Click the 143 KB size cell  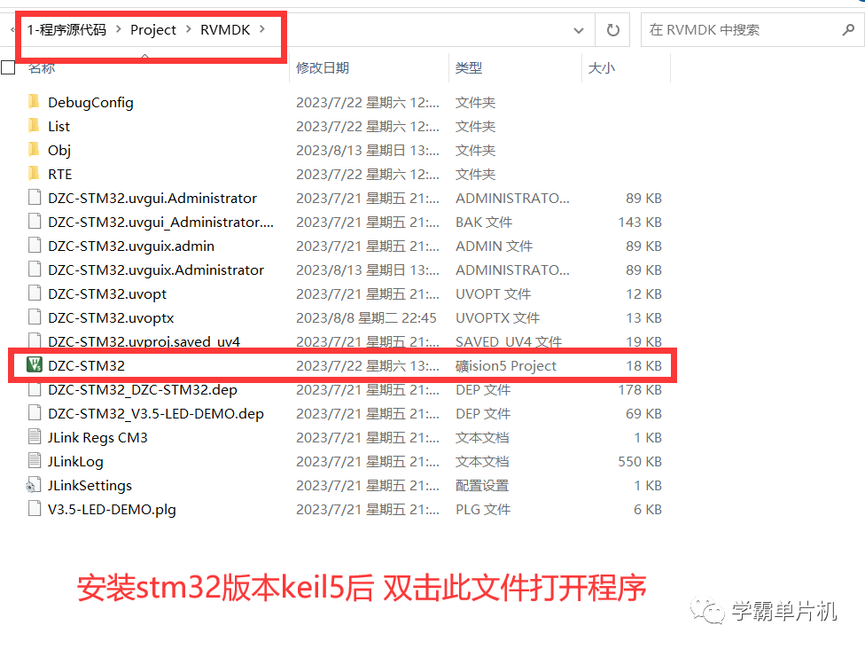tap(639, 222)
